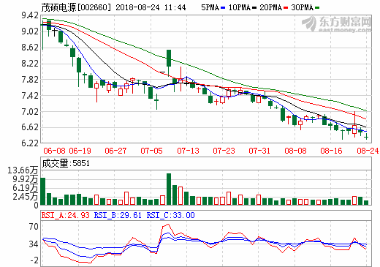Click the 9.42 price axis label

click(30, 15)
